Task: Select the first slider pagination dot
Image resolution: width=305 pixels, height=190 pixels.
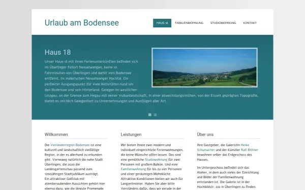Action: point(150,115)
